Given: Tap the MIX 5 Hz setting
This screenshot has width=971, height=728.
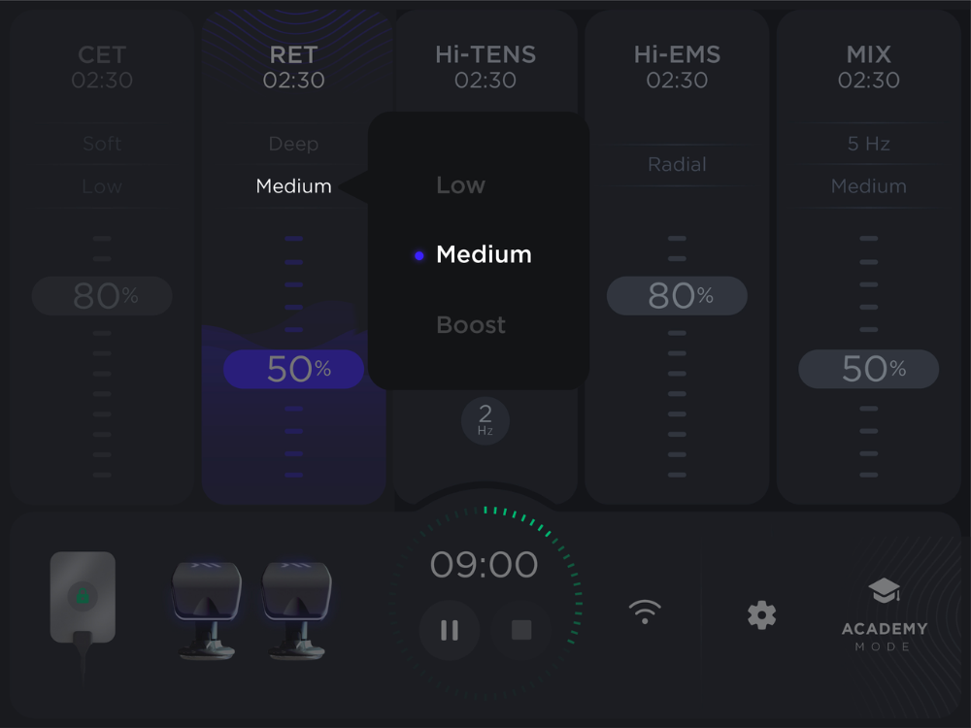Looking at the screenshot, I should click(869, 144).
